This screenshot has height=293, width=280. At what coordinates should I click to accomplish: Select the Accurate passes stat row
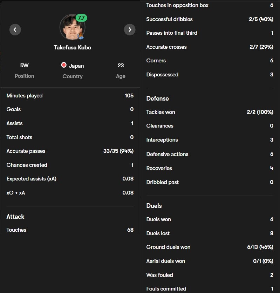[70, 151]
